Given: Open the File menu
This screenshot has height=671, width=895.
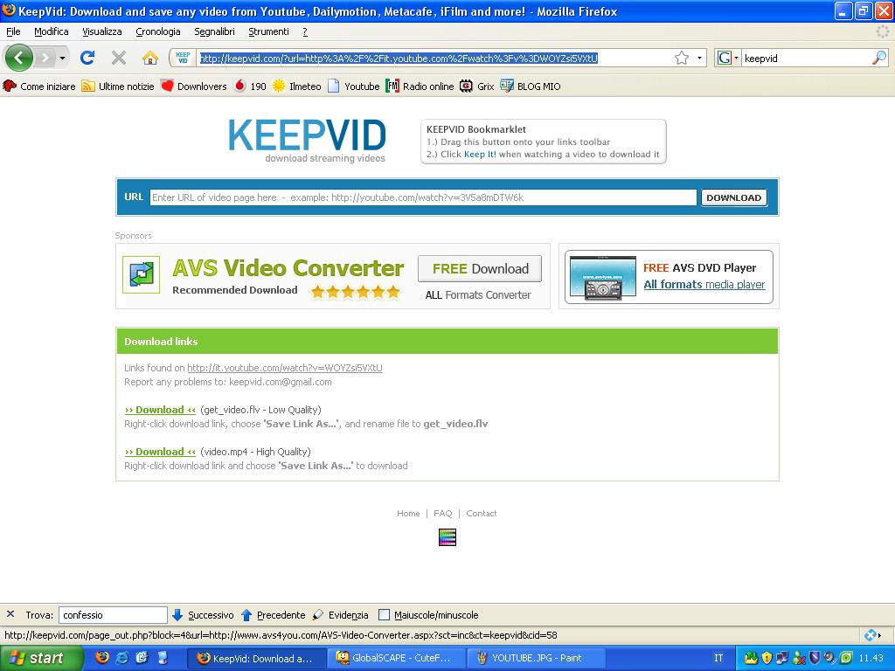Looking at the screenshot, I should (x=13, y=31).
